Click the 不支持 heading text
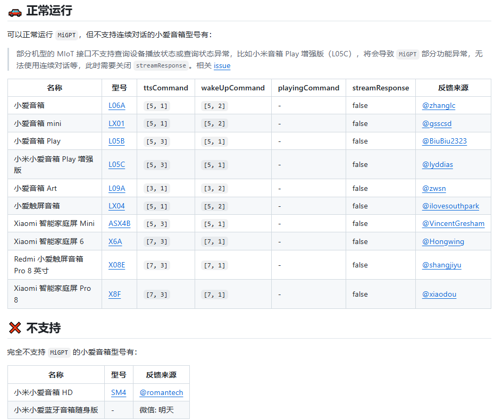 click(44, 328)
